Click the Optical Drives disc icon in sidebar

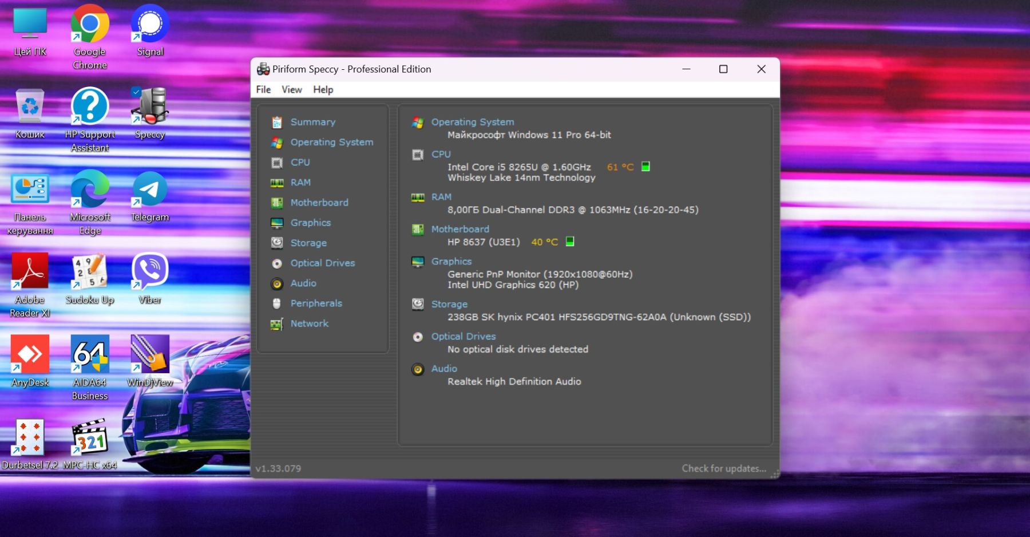[x=277, y=263]
